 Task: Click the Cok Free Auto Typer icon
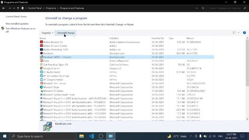(41, 65)
